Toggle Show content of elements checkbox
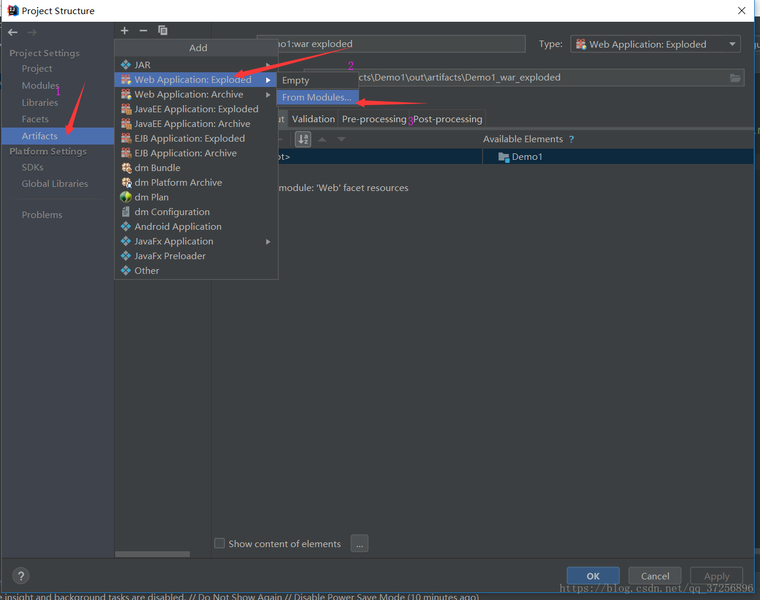 (x=220, y=543)
